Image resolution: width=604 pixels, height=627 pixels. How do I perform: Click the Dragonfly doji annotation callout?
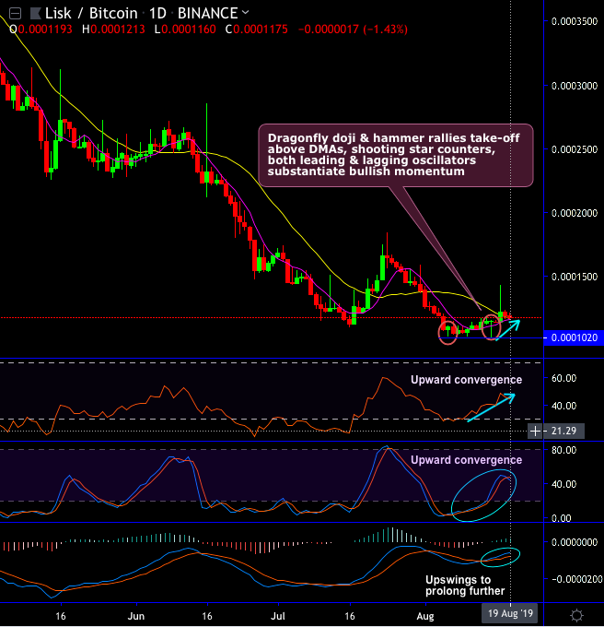pos(396,155)
